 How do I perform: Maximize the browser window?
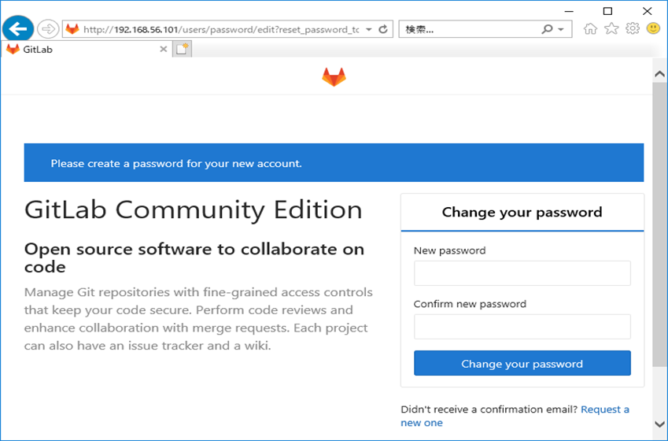coord(608,11)
